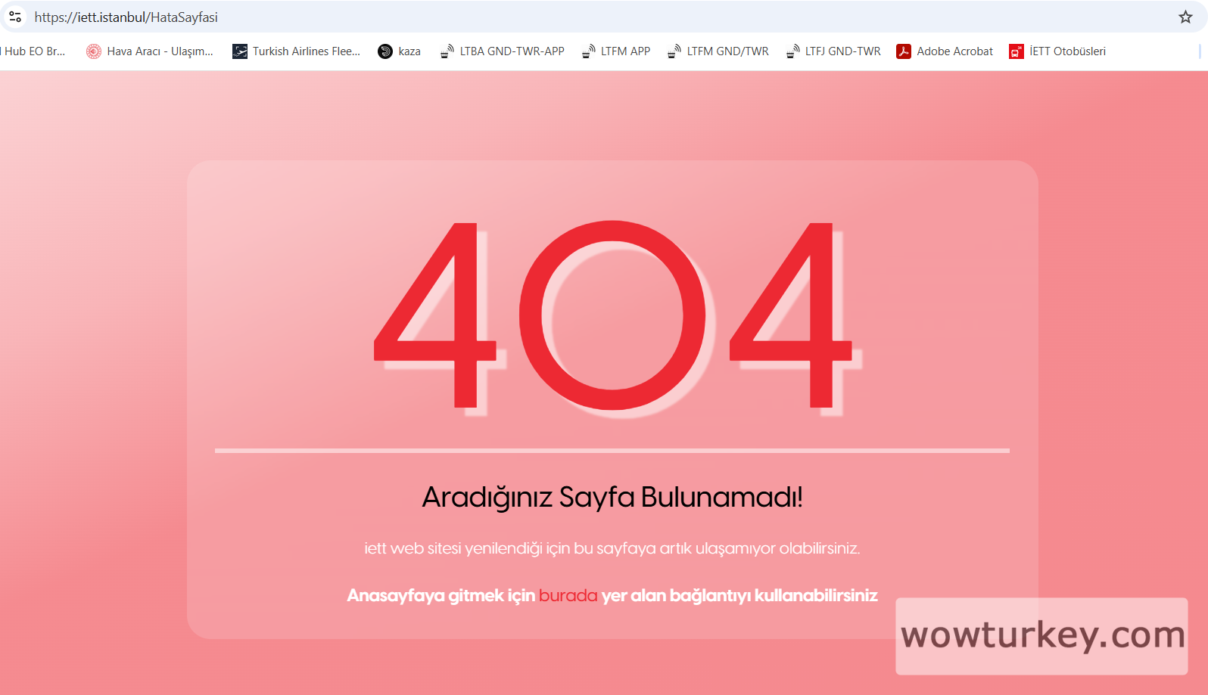Open the Adobe Acrobat bookmark

945,51
